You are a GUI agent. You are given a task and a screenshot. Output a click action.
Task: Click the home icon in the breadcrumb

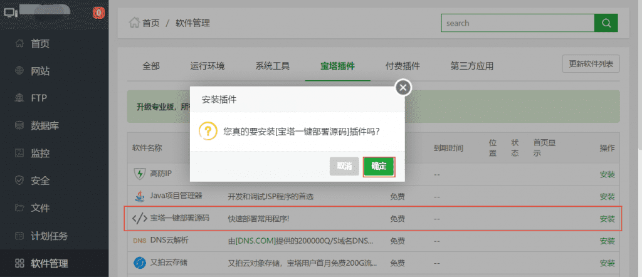click(134, 23)
